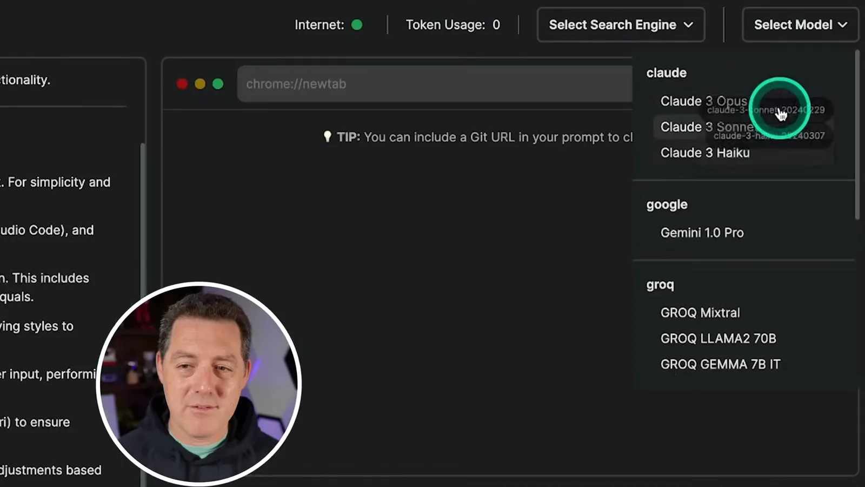Image resolution: width=865 pixels, height=487 pixels.
Task: Pick the GROQ GEMMA 7B IT model
Action: [720, 365]
